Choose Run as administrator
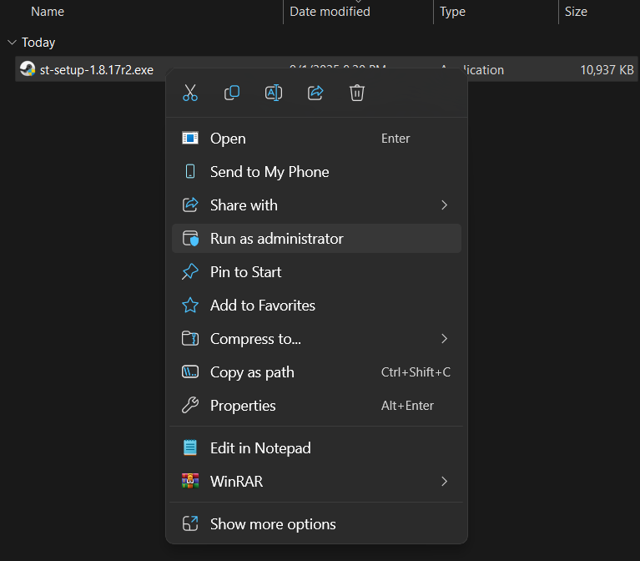The image size is (640, 561). tap(316, 239)
